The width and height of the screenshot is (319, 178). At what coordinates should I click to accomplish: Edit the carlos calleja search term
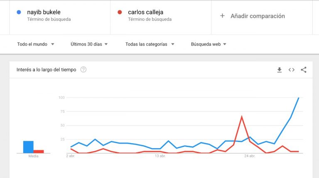pos(146,12)
